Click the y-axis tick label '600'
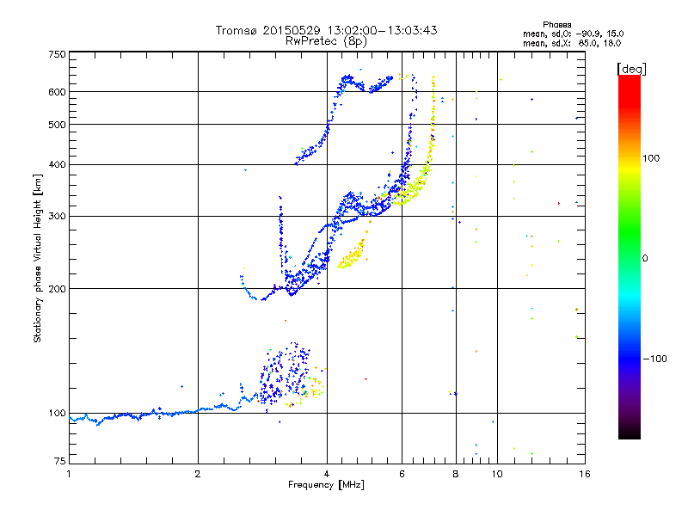688x516 pixels. point(58,92)
